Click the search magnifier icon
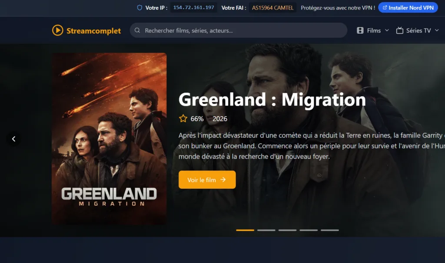445x263 pixels. pos(137,30)
